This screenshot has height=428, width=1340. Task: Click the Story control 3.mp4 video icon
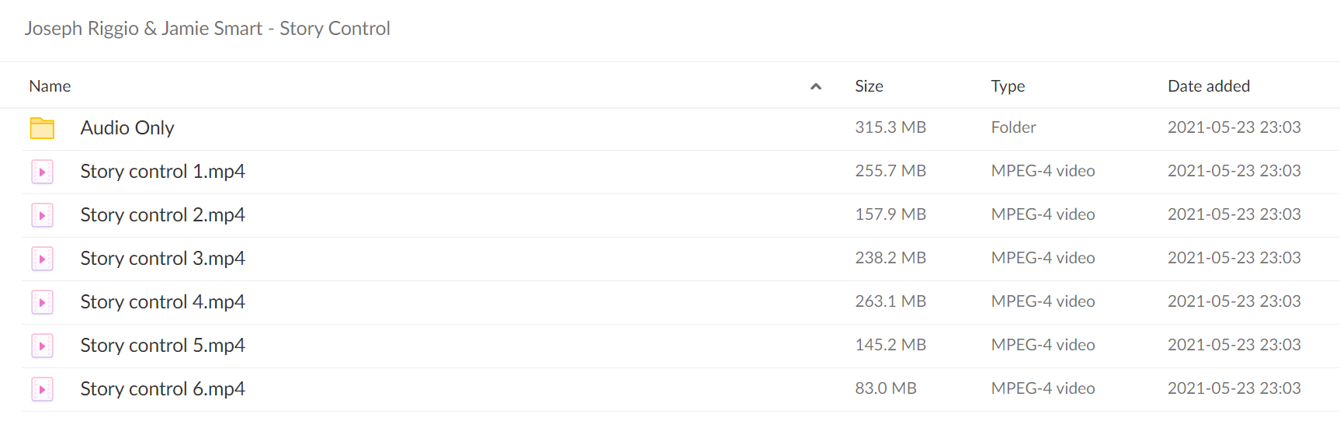pyautogui.click(x=42, y=259)
